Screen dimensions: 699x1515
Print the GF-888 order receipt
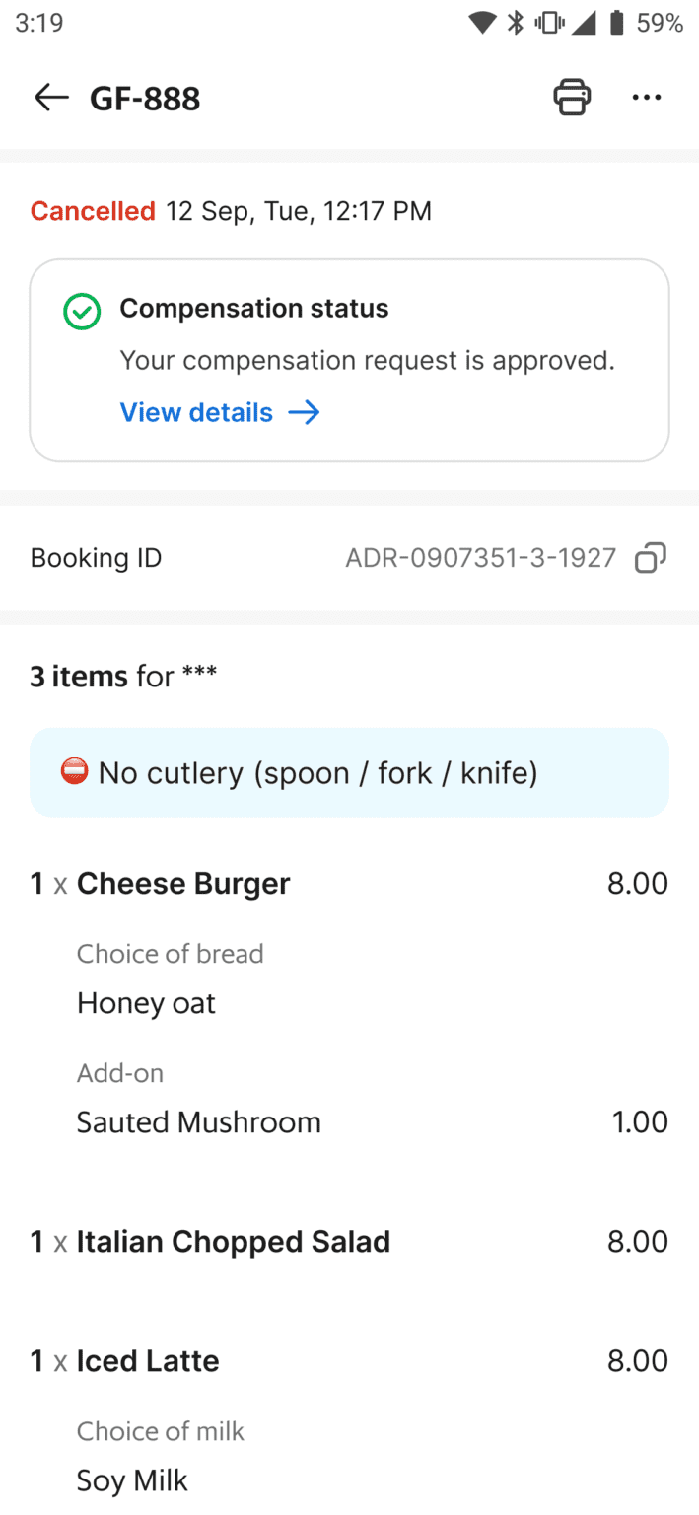point(572,98)
